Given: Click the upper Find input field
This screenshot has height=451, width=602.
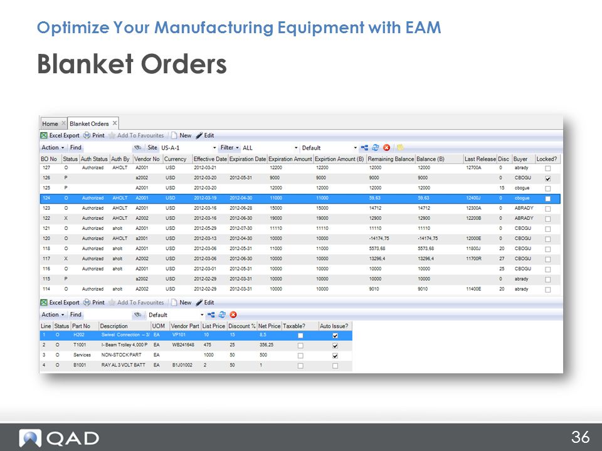Looking at the screenshot, I should 107,148.
